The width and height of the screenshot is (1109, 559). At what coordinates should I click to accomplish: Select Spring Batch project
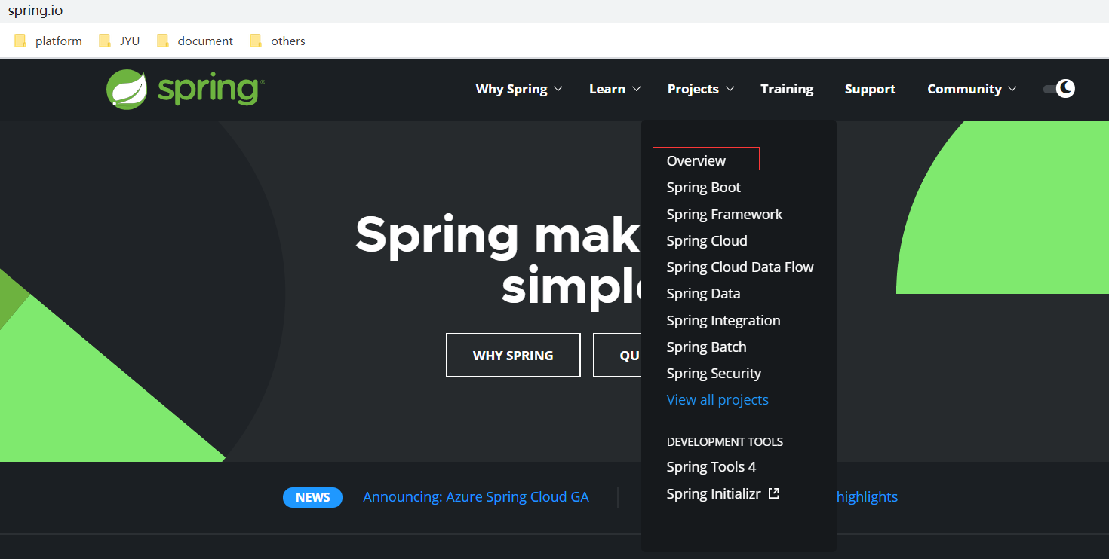click(706, 347)
